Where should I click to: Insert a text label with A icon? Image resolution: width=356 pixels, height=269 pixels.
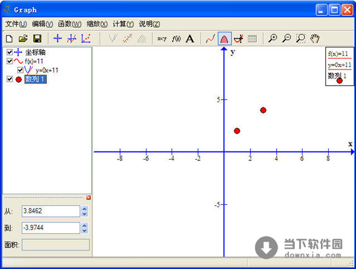[x=190, y=39]
